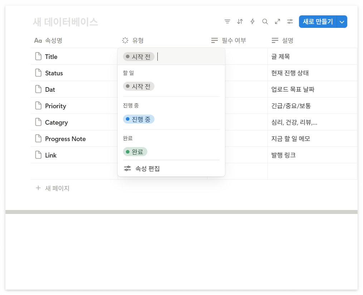Click the 발행 링크 cell
This screenshot has height=295, width=363.
tap(312, 155)
